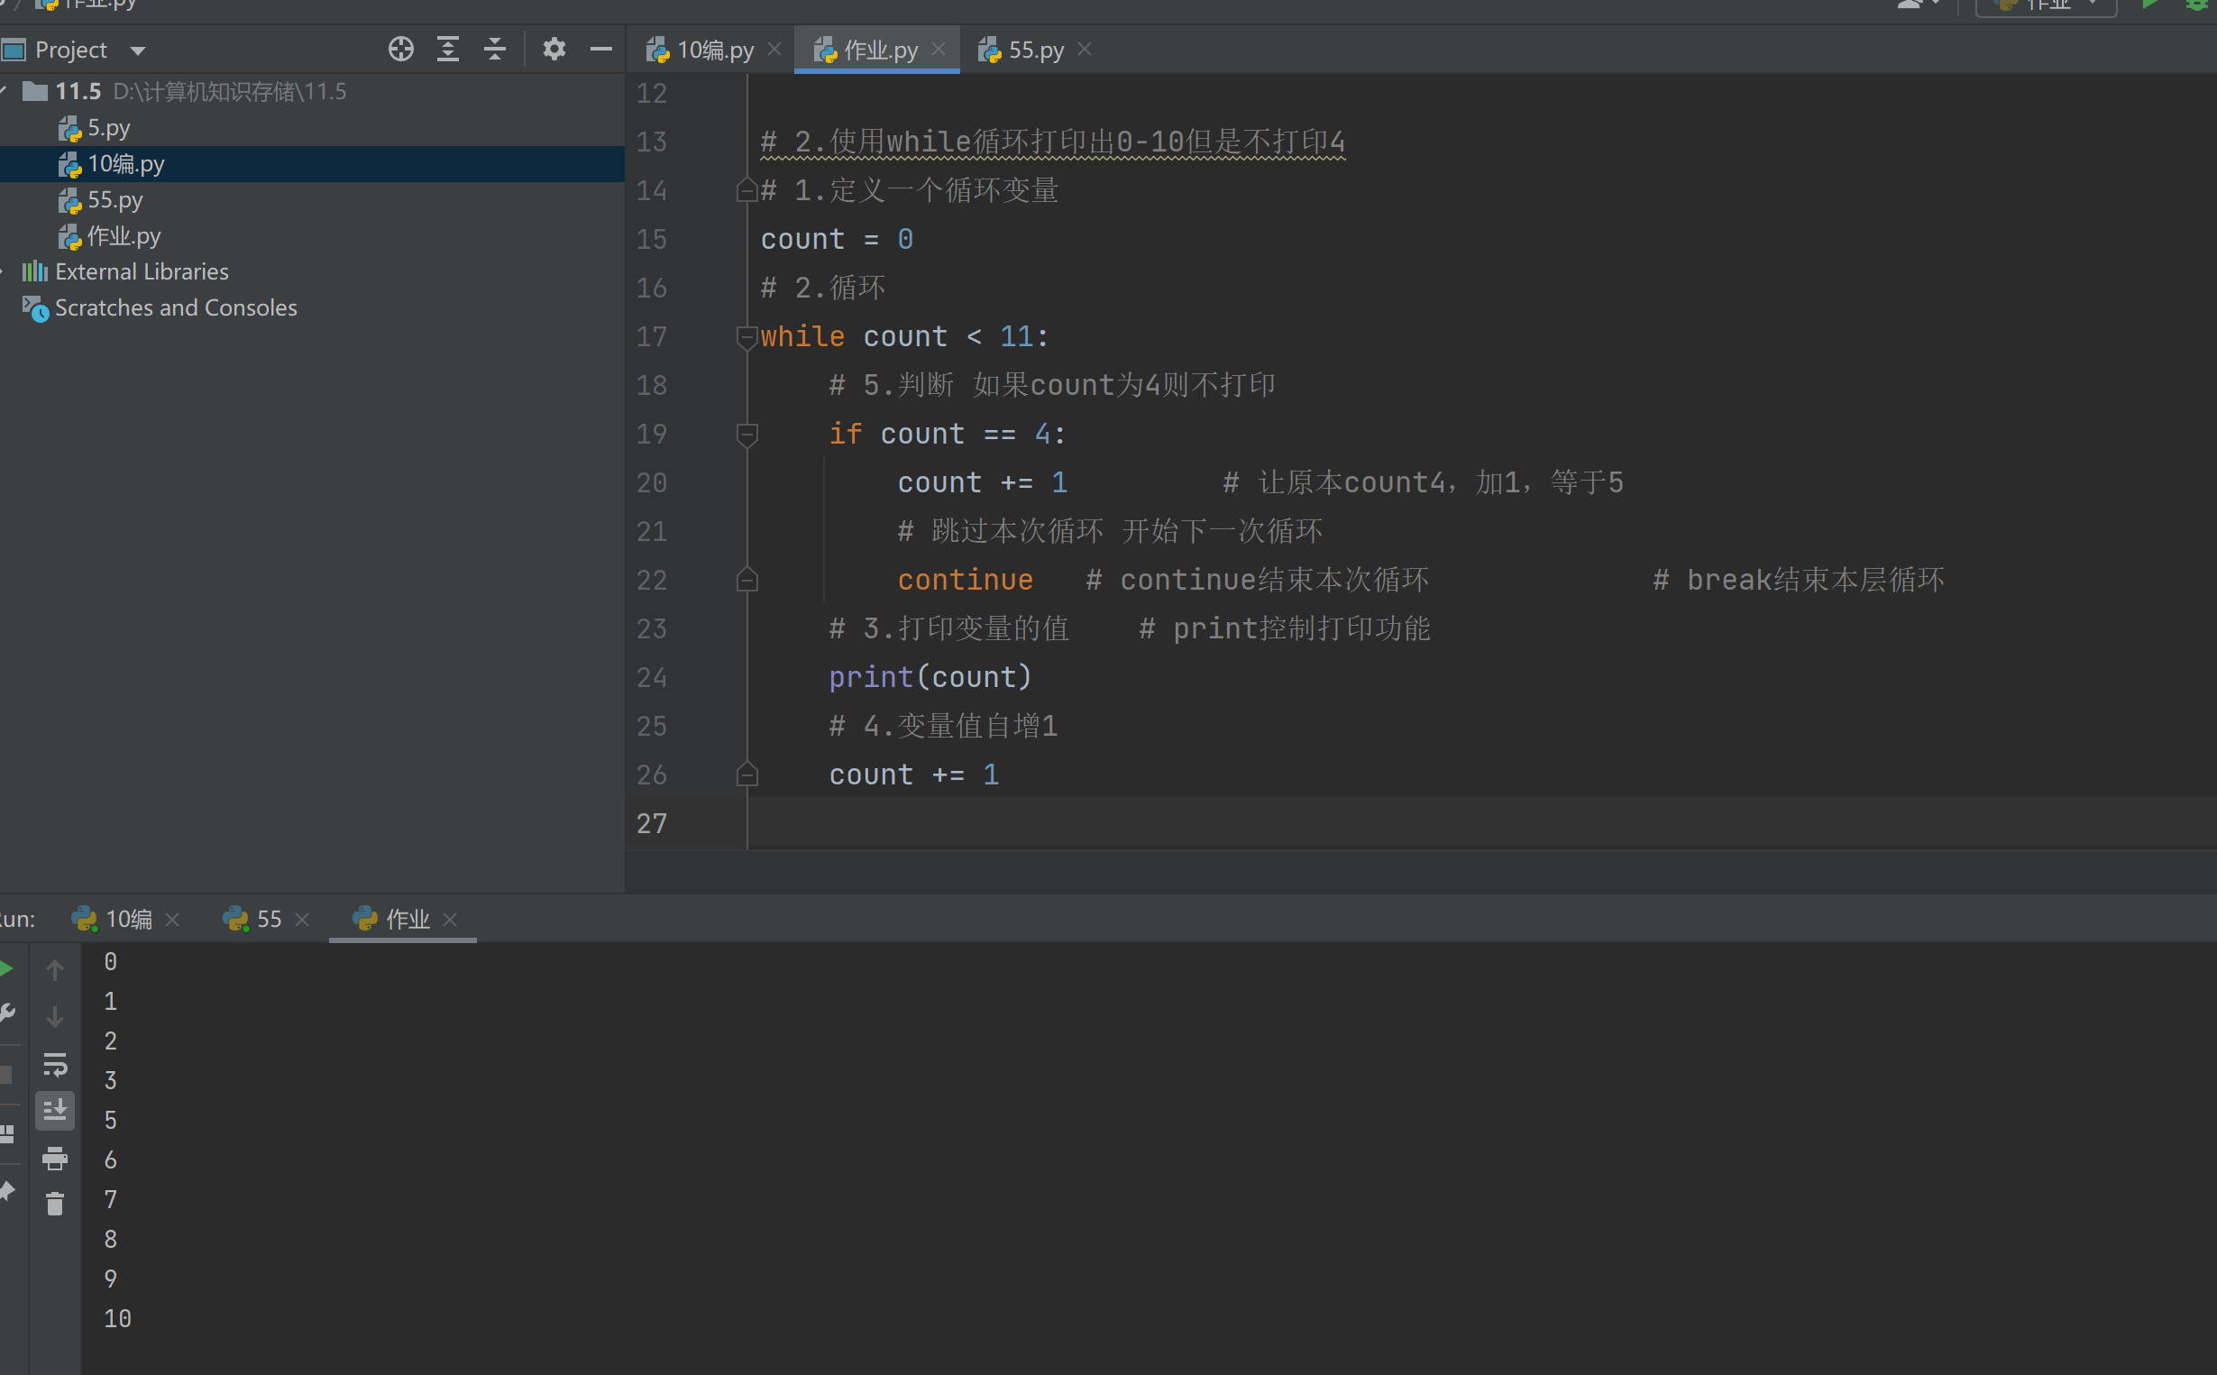Open Project panel settings gear
Screen dimensions: 2217x1375
click(x=554, y=49)
